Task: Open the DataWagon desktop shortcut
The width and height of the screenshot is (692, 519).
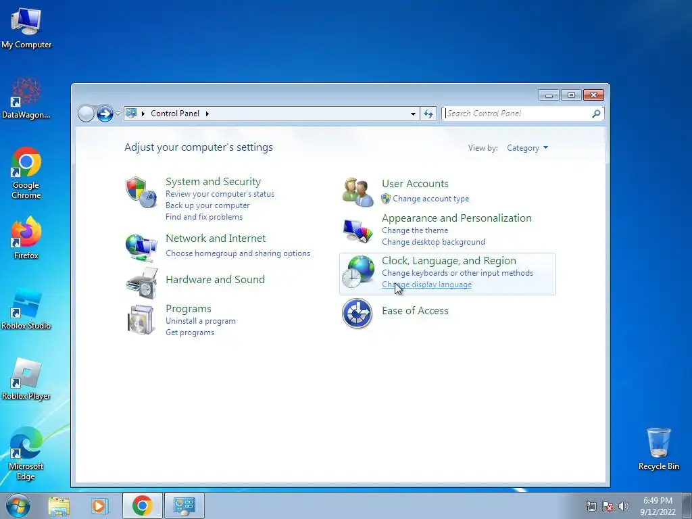Action: click(x=26, y=98)
